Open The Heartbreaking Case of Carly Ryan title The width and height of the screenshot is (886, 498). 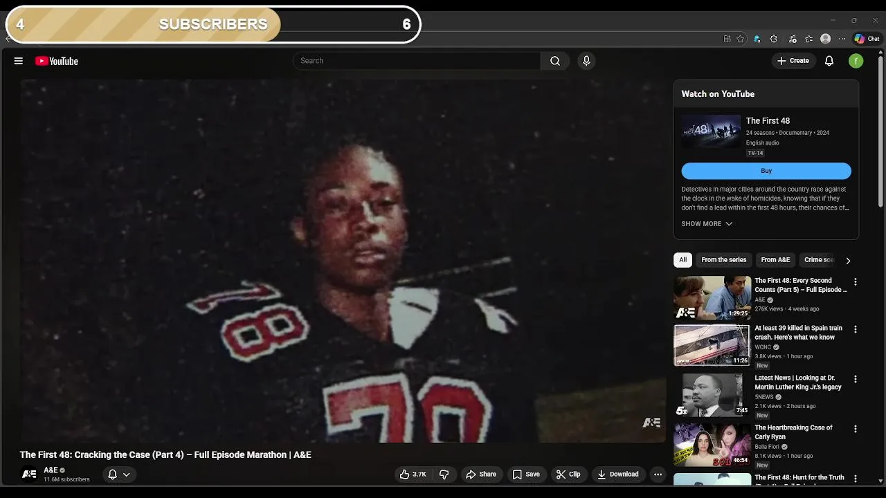(x=793, y=432)
